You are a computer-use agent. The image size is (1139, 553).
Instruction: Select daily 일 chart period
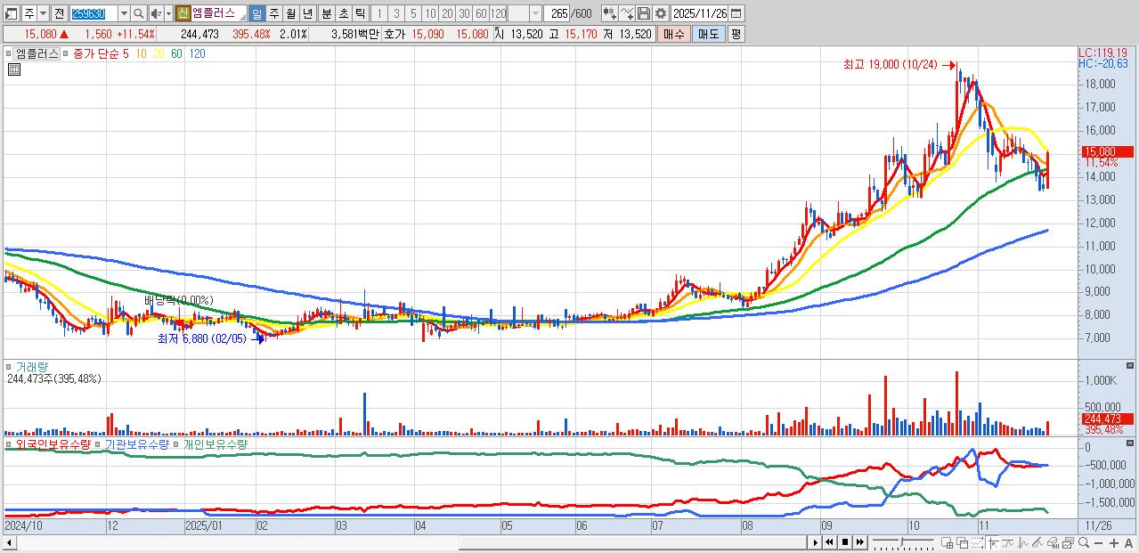pos(257,13)
